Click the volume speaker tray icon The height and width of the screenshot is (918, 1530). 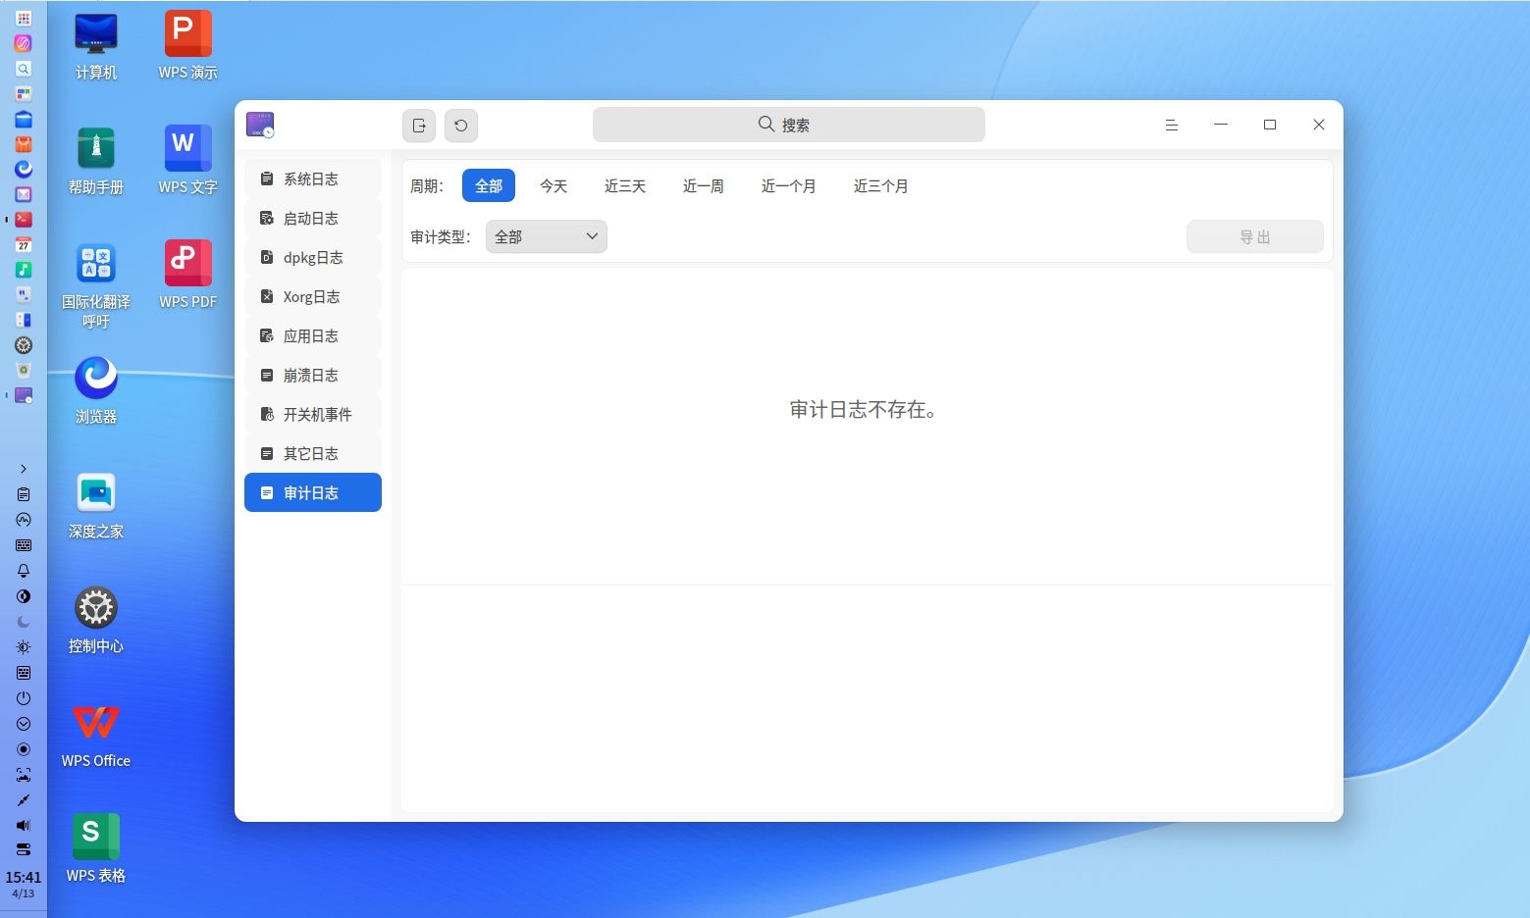(x=24, y=826)
